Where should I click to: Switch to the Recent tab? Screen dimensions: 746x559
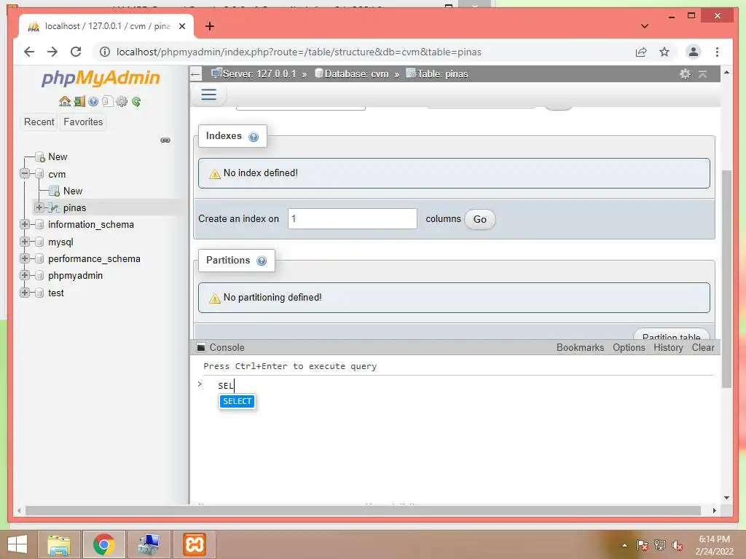39,122
